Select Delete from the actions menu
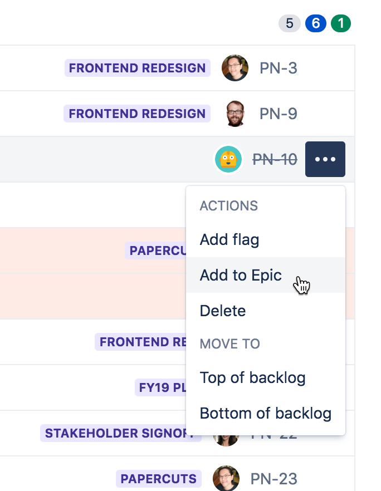 pos(223,311)
